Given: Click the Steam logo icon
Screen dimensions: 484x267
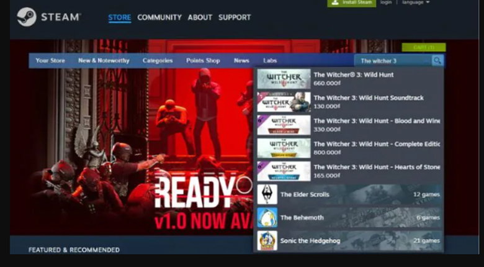Looking at the screenshot, I should click(x=27, y=17).
